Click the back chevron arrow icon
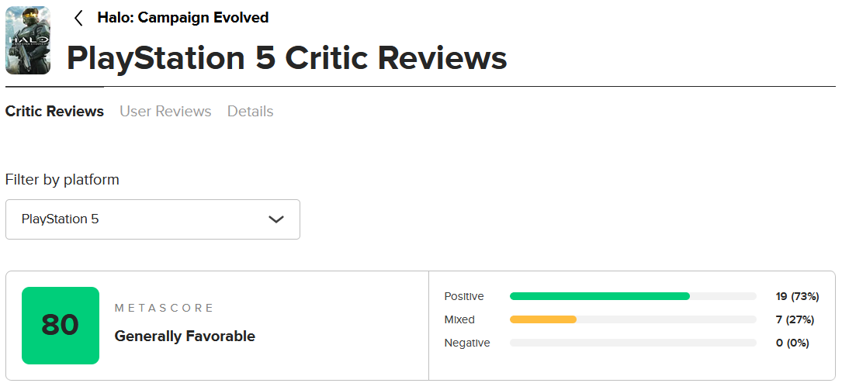842x383 pixels. (x=78, y=19)
